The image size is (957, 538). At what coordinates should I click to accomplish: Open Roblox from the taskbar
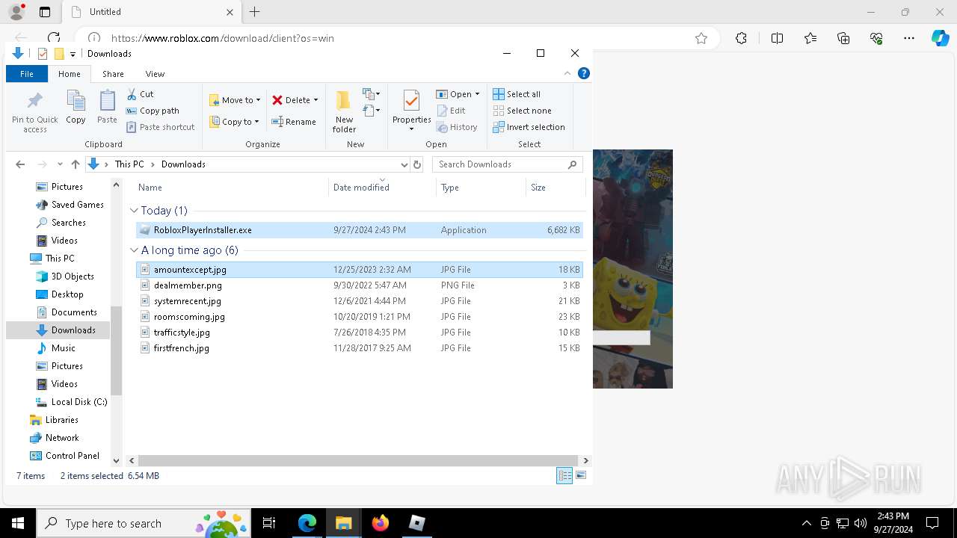417,523
